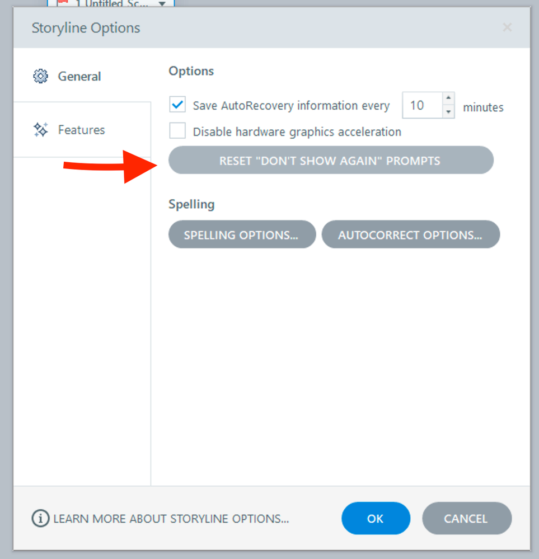The image size is (539, 559).
Task: Click the info circle icon
Action: (x=40, y=519)
